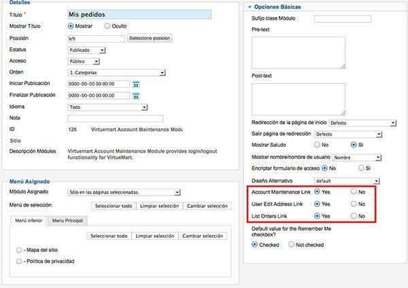Open calendar for Finalizar Publicación
408x288 pixels.
136,96
